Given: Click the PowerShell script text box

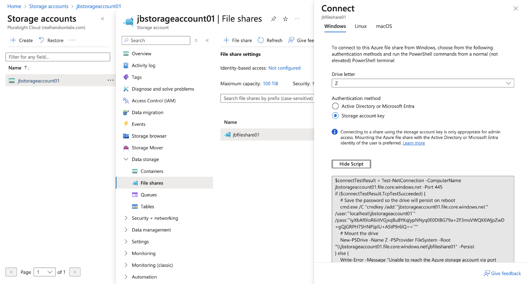Looking at the screenshot, I should pyautogui.click(x=423, y=219).
